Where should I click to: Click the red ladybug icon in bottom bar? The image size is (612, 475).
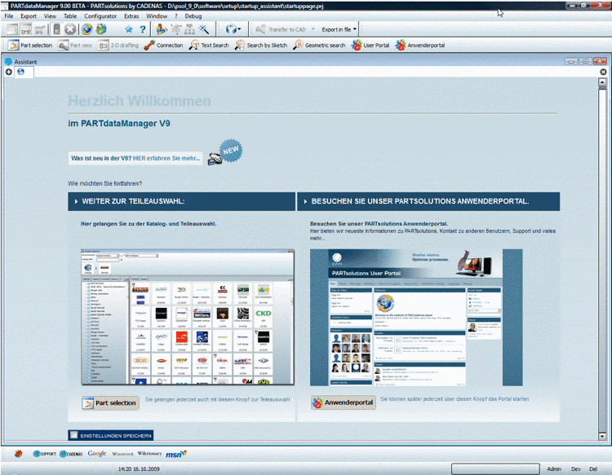pyautogui.click(x=18, y=454)
